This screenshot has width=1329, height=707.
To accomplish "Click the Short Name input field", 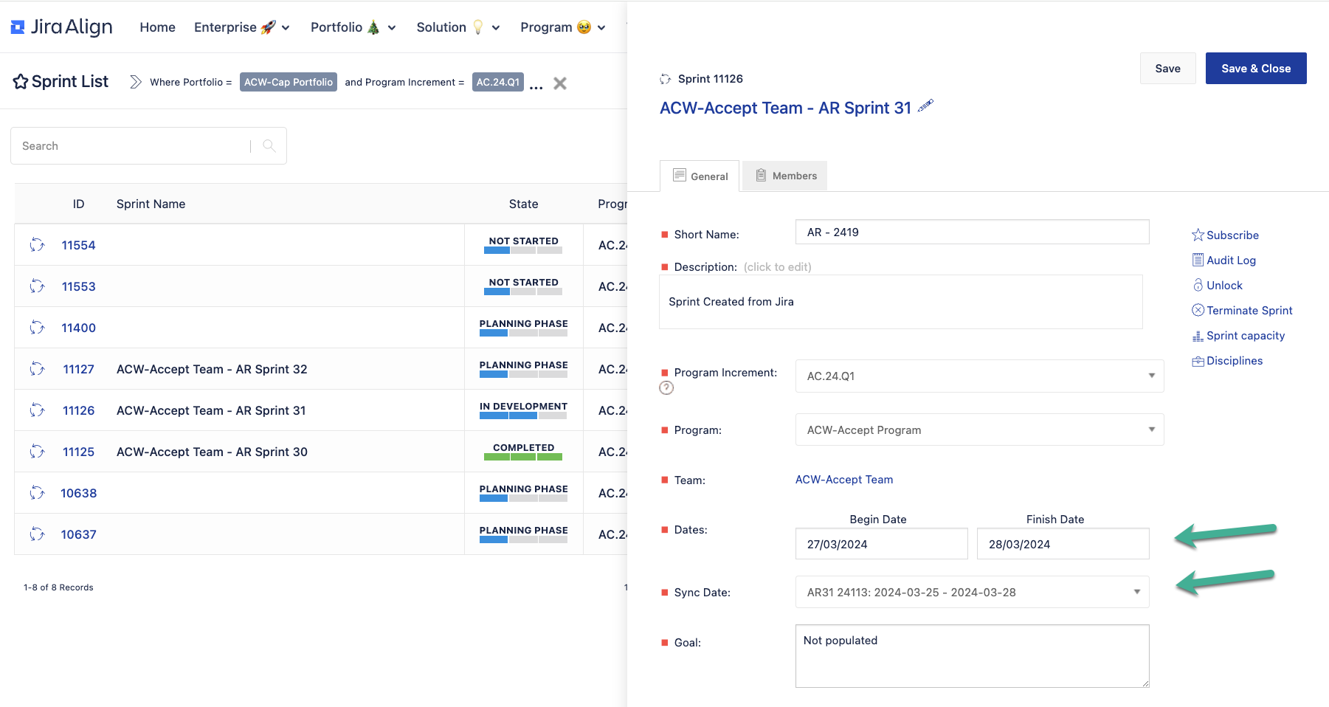I will click(x=972, y=232).
